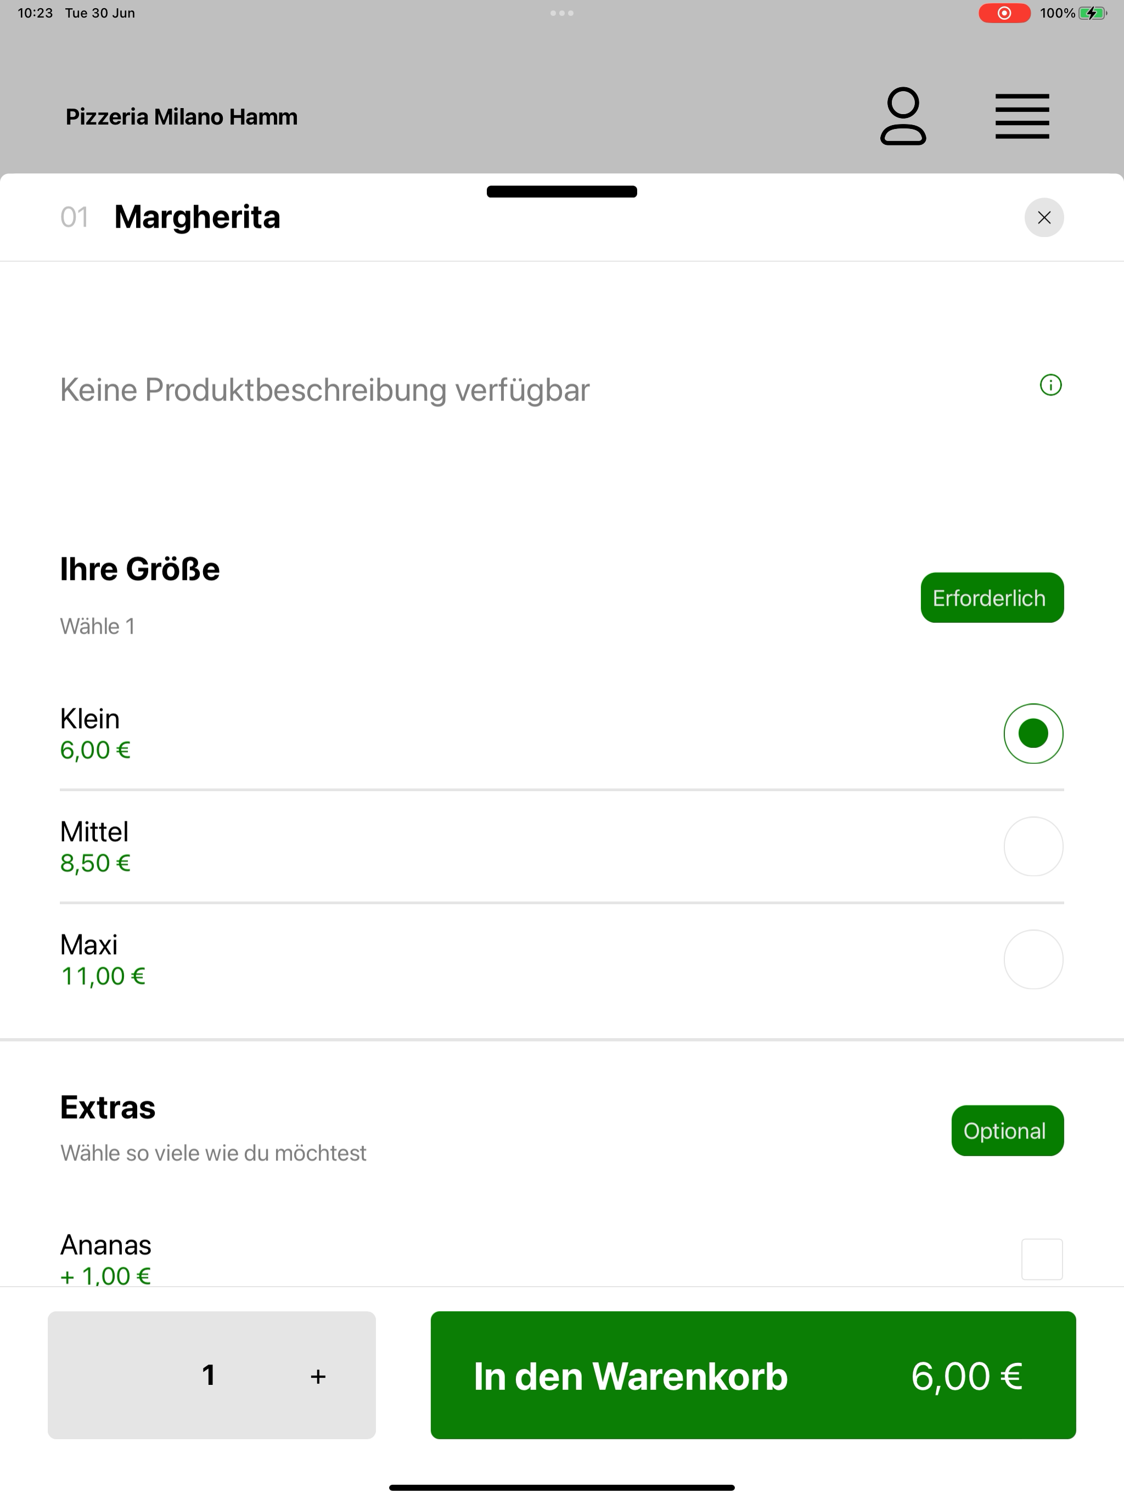1124x1499 pixels.
Task: Check the Ananas extra checkbox
Action: tap(1042, 1259)
